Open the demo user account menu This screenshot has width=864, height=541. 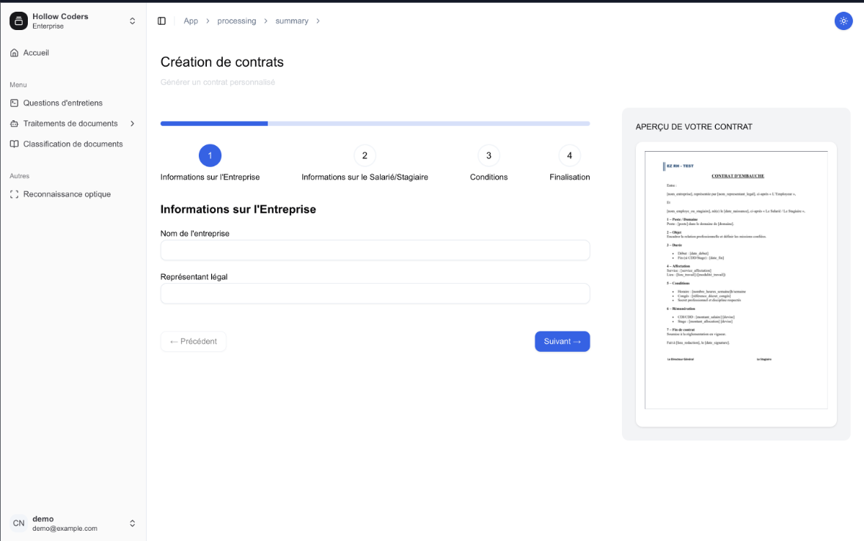(x=132, y=523)
